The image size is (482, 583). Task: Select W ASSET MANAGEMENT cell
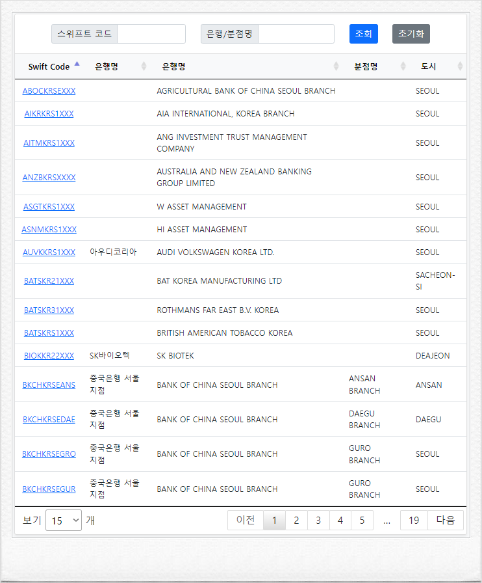click(x=201, y=206)
